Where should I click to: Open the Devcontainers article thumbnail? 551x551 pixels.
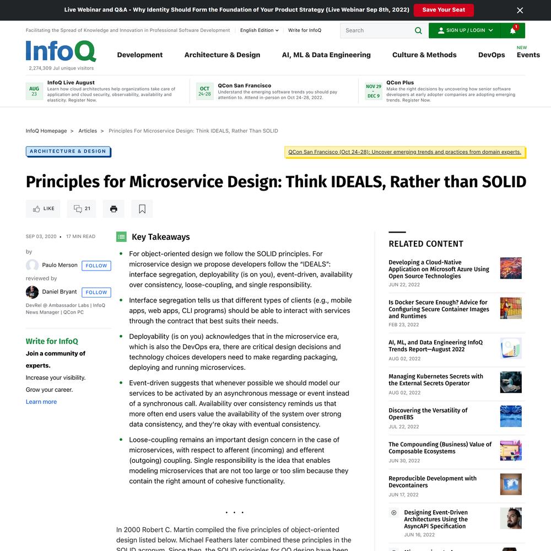click(511, 484)
